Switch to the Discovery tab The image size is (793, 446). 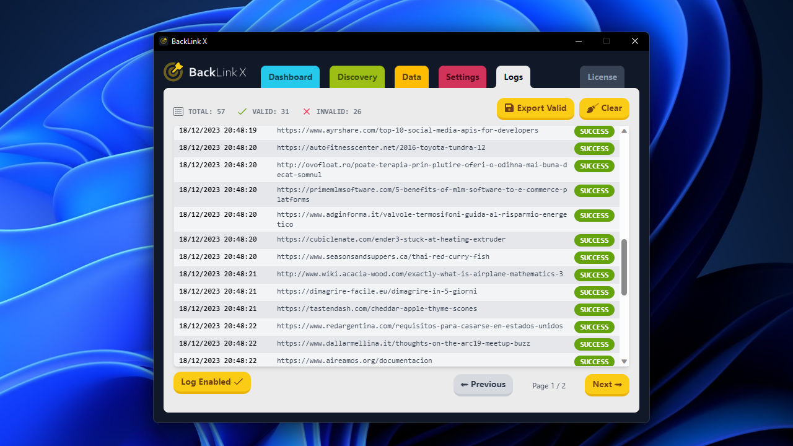pos(357,77)
